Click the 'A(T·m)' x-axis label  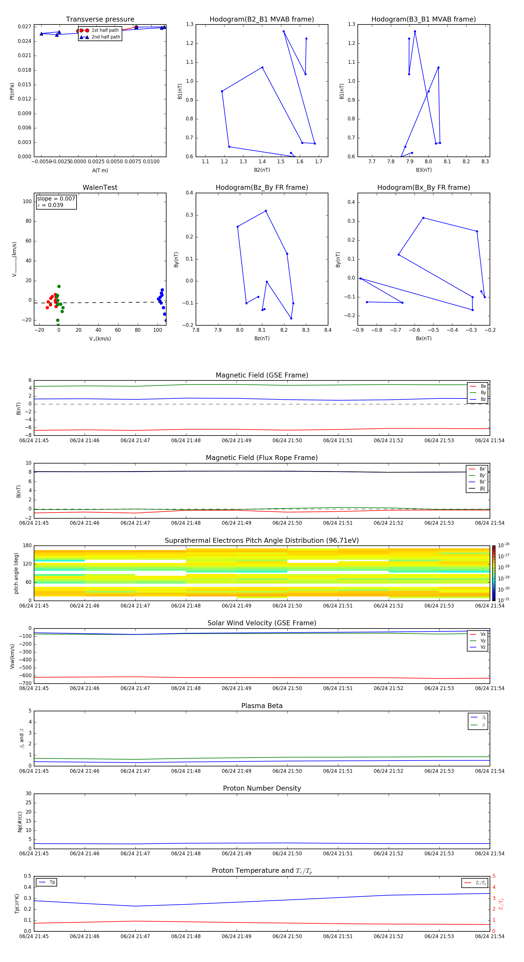click(100, 171)
